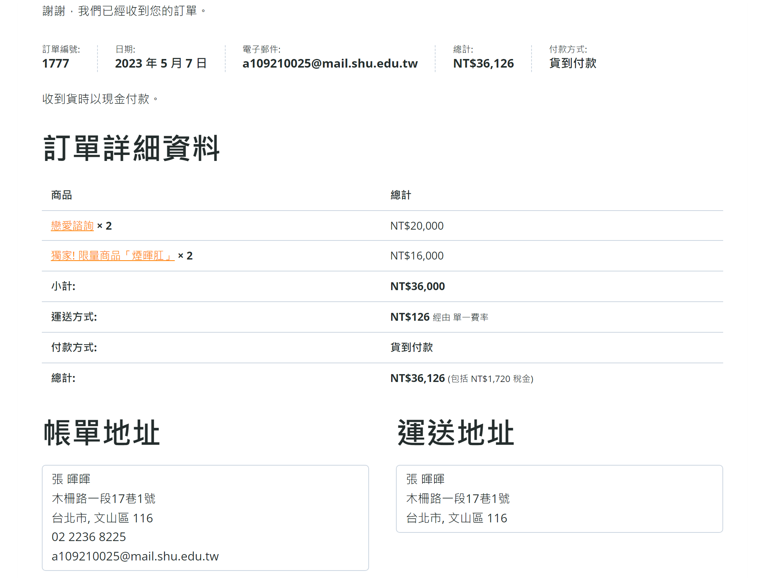Open the 獨家! 限量商品「煙暉肛」 product link
765x578 pixels.
pos(112,256)
